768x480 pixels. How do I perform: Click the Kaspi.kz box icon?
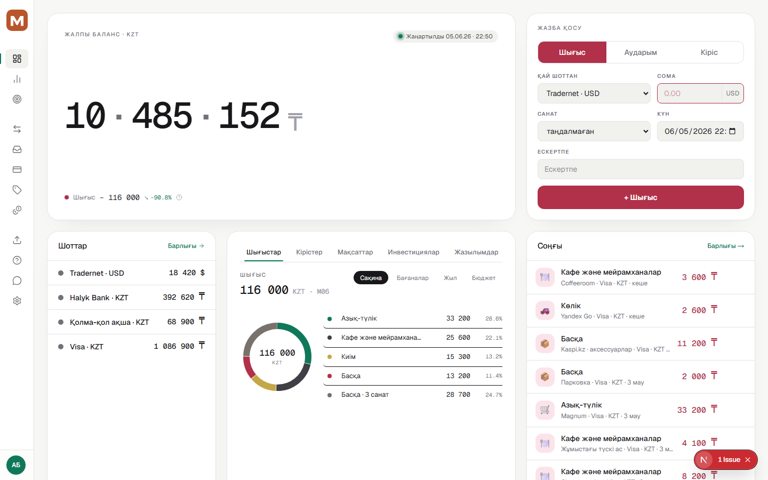[x=545, y=343]
